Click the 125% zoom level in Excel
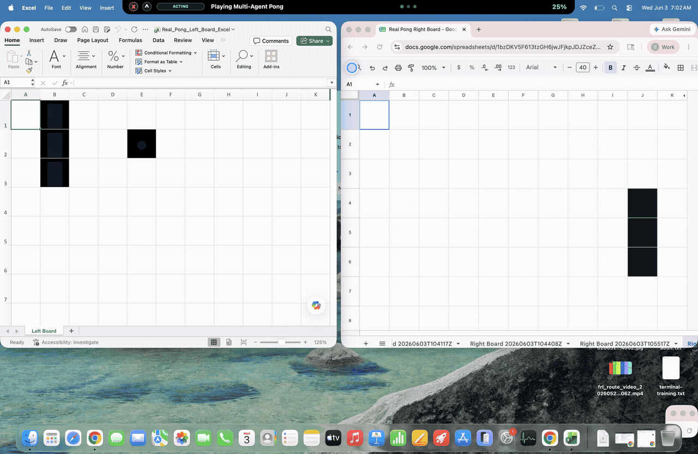 pos(320,342)
